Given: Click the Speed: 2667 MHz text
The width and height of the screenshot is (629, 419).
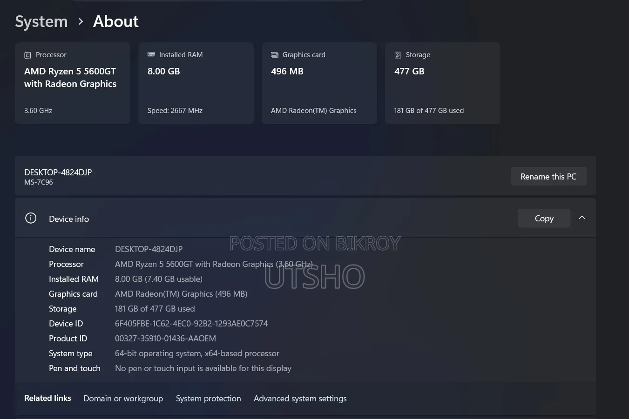Looking at the screenshot, I should click(175, 111).
